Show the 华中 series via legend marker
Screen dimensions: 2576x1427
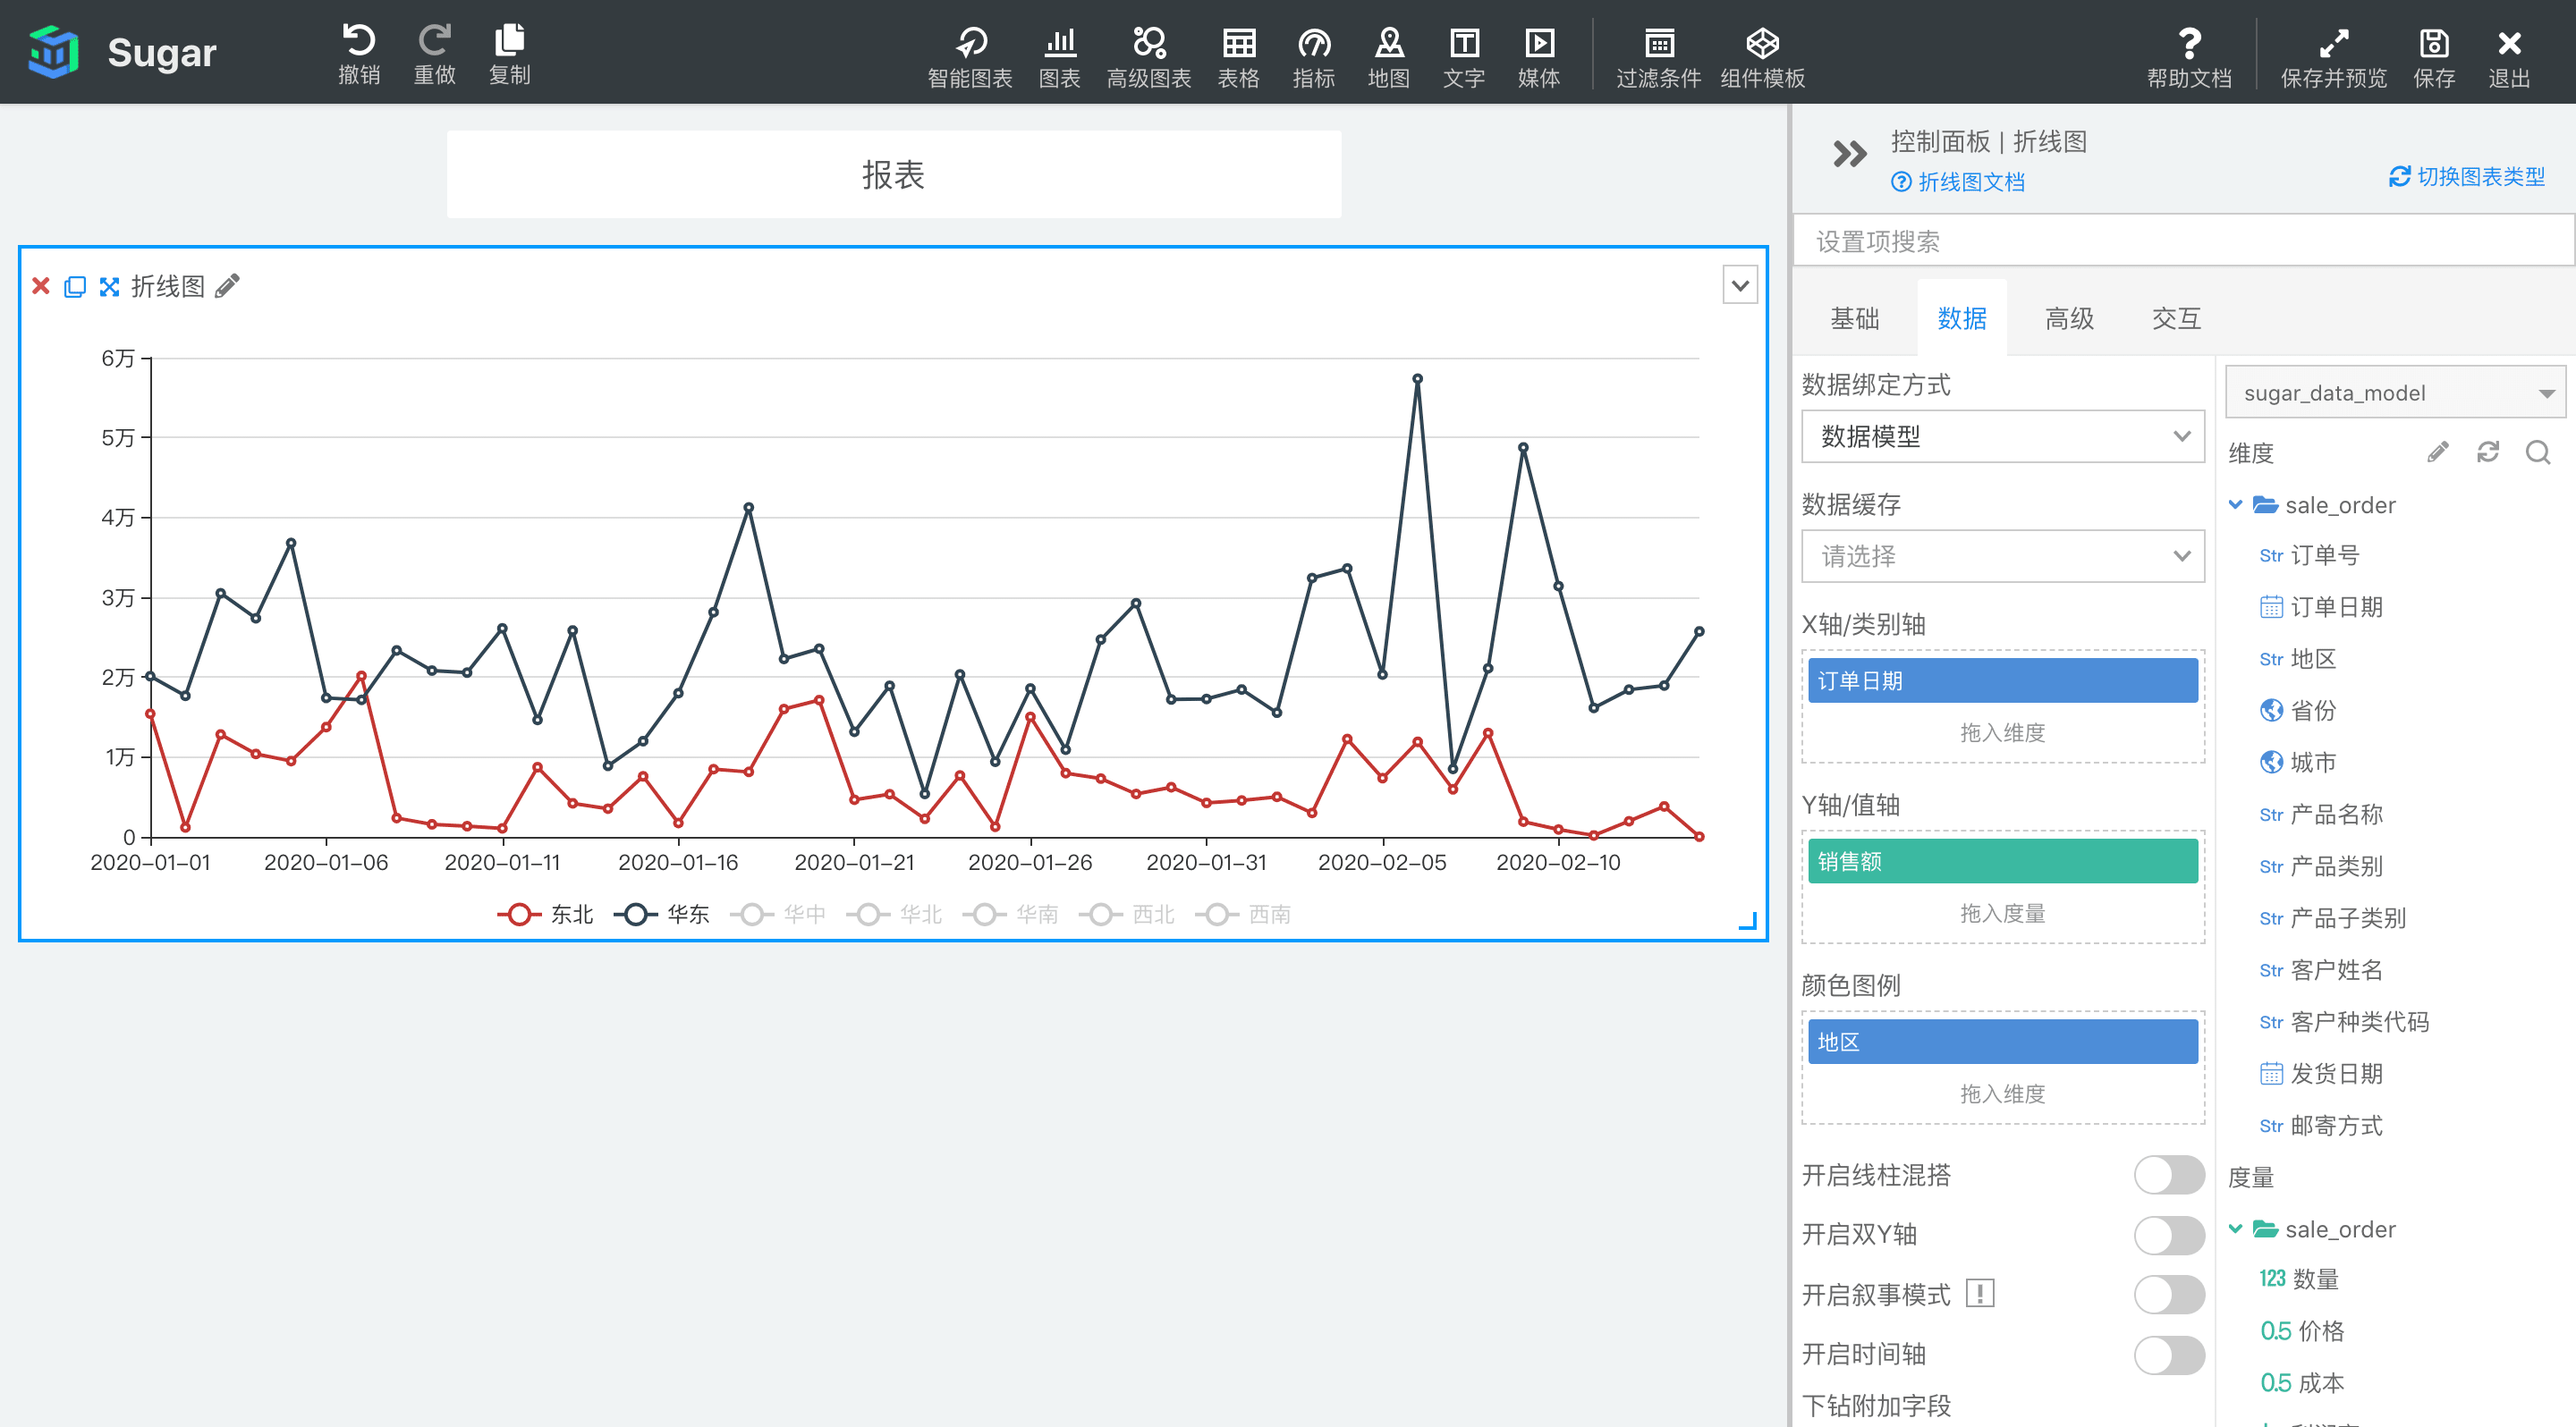(x=752, y=915)
